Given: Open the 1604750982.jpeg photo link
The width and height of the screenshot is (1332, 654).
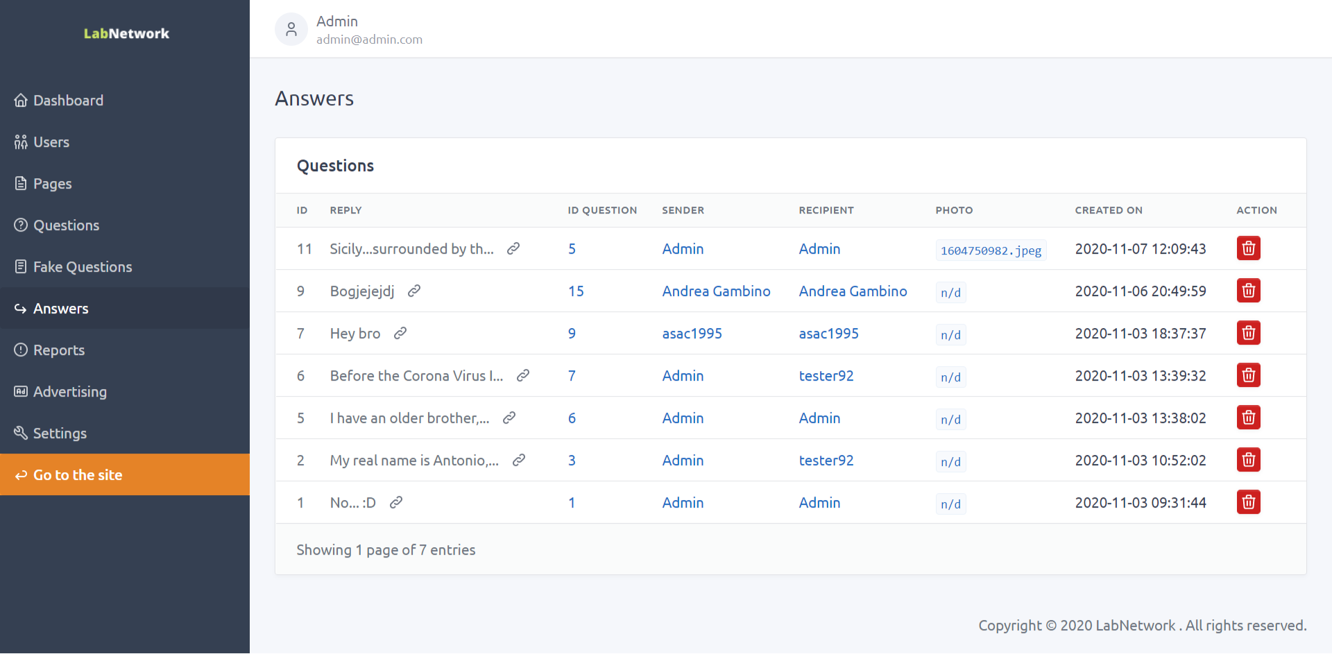Looking at the screenshot, I should click(x=991, y=250).
